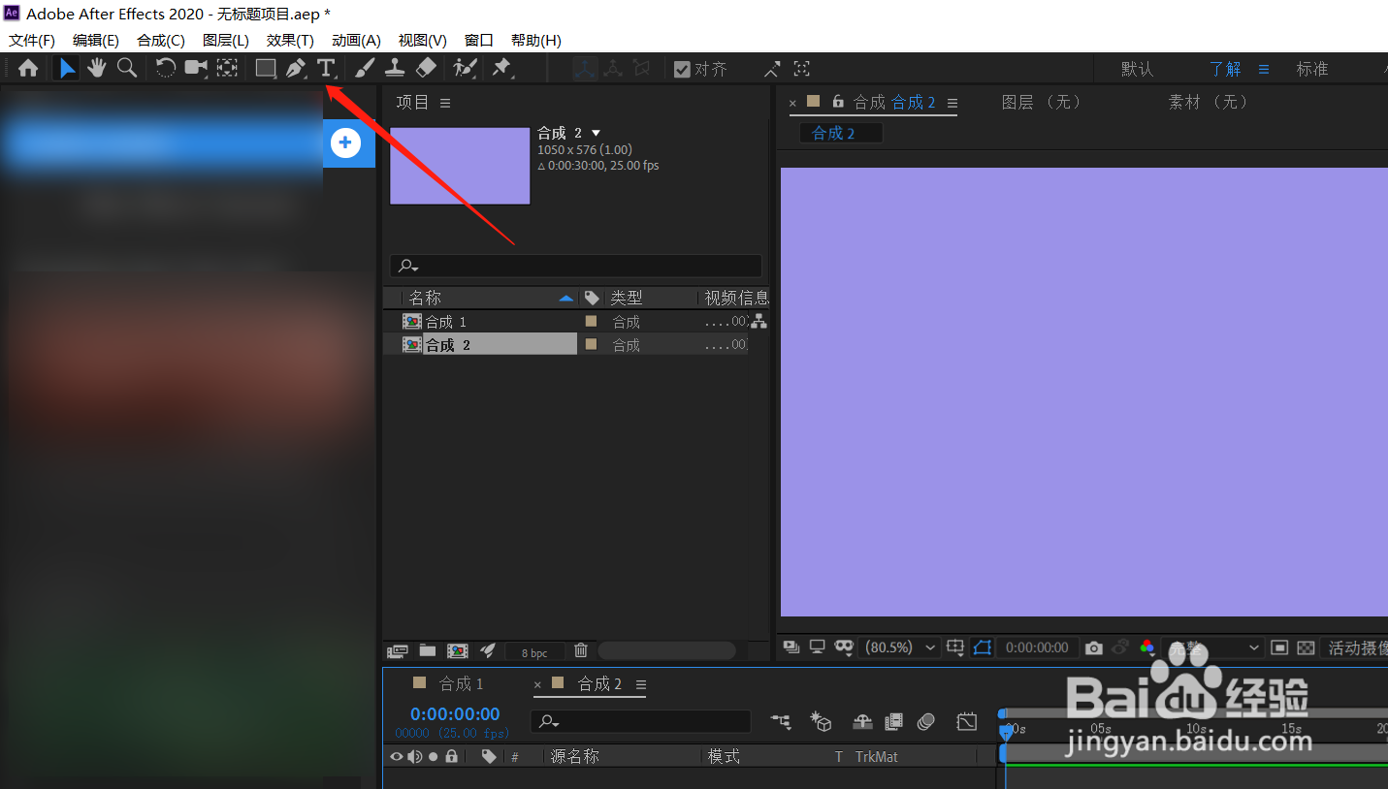Select the Rotation tool
Image resolution: width=1388 pixels, height=789 pixels.
(165, 68)
